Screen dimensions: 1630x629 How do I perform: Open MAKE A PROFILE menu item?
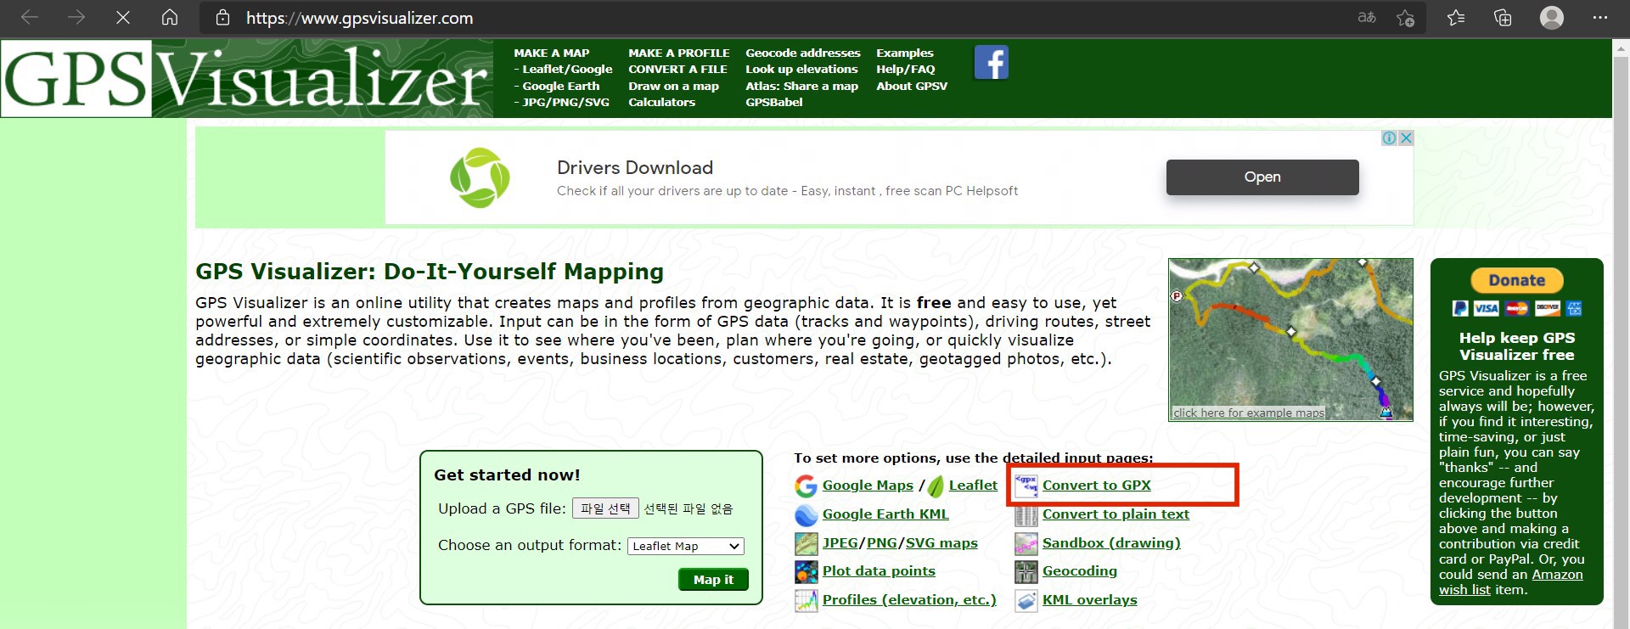pyautogui.click(x=678, y=53)
